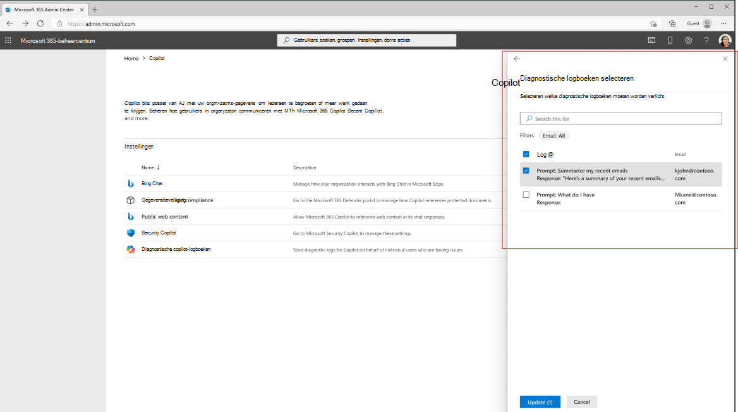Screen dimensions: 738x412
Task: Click the site lock icon in address bar
Action: click(59, 23)
